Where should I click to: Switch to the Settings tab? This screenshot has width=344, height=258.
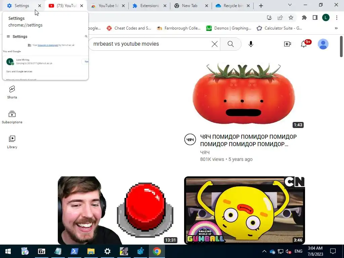(22, 6)
